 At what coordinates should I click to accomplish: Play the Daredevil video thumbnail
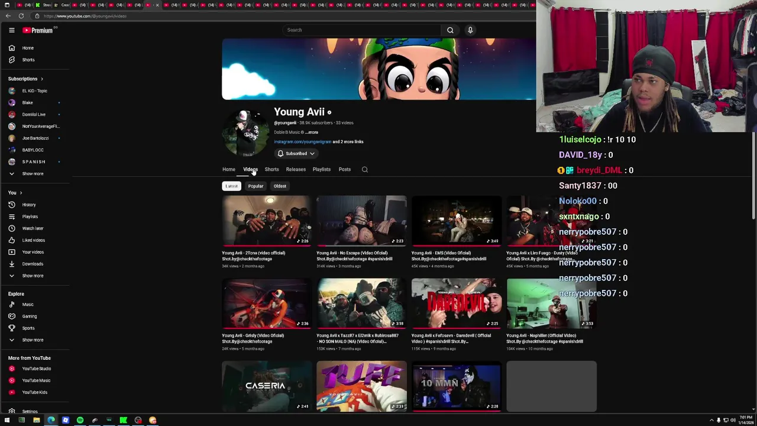(x=456, y=304)
